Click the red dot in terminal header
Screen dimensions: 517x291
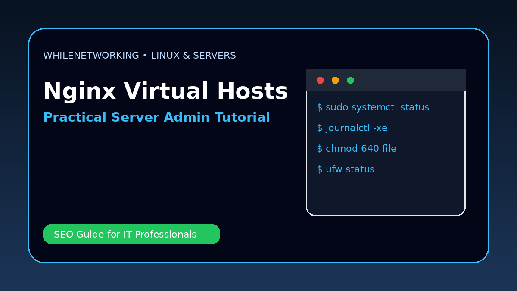click(x=320, y=80)
